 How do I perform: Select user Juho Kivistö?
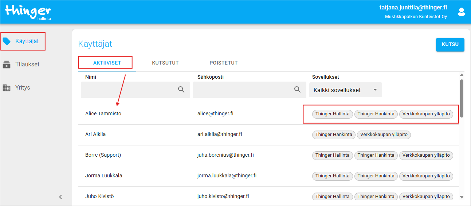click(100, 196)
